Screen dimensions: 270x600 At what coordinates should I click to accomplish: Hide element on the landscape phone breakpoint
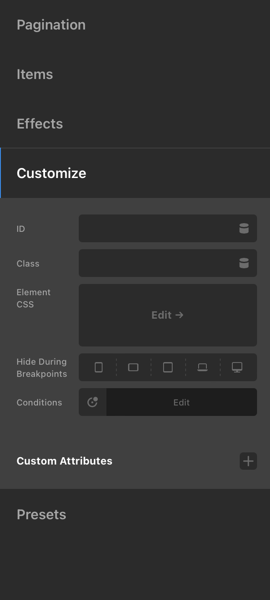pos(133,367)
